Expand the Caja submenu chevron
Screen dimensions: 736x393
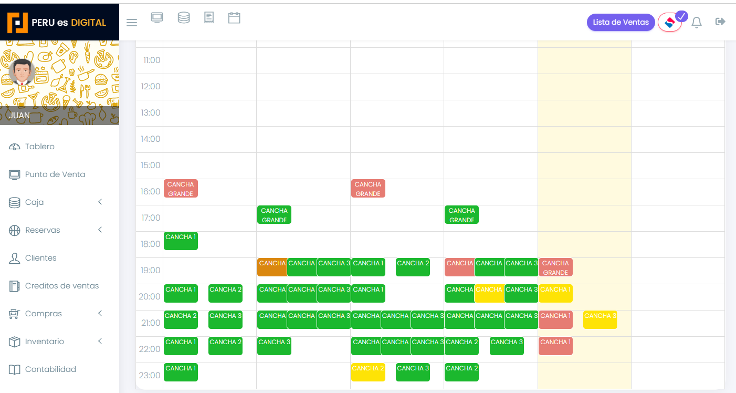(x=100, y=202)
